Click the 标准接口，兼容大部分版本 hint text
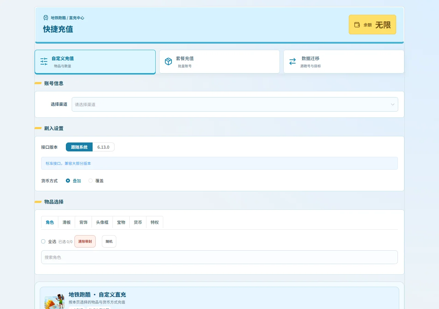439x309 pixels. coord(68,163)
